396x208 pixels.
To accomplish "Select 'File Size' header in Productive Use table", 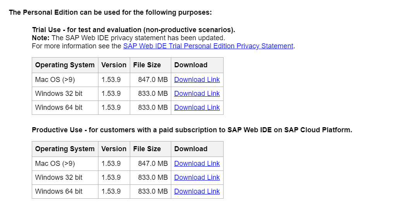I will click(150, 149).
